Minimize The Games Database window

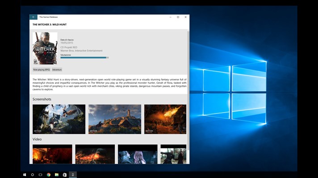tap(170, 17)
